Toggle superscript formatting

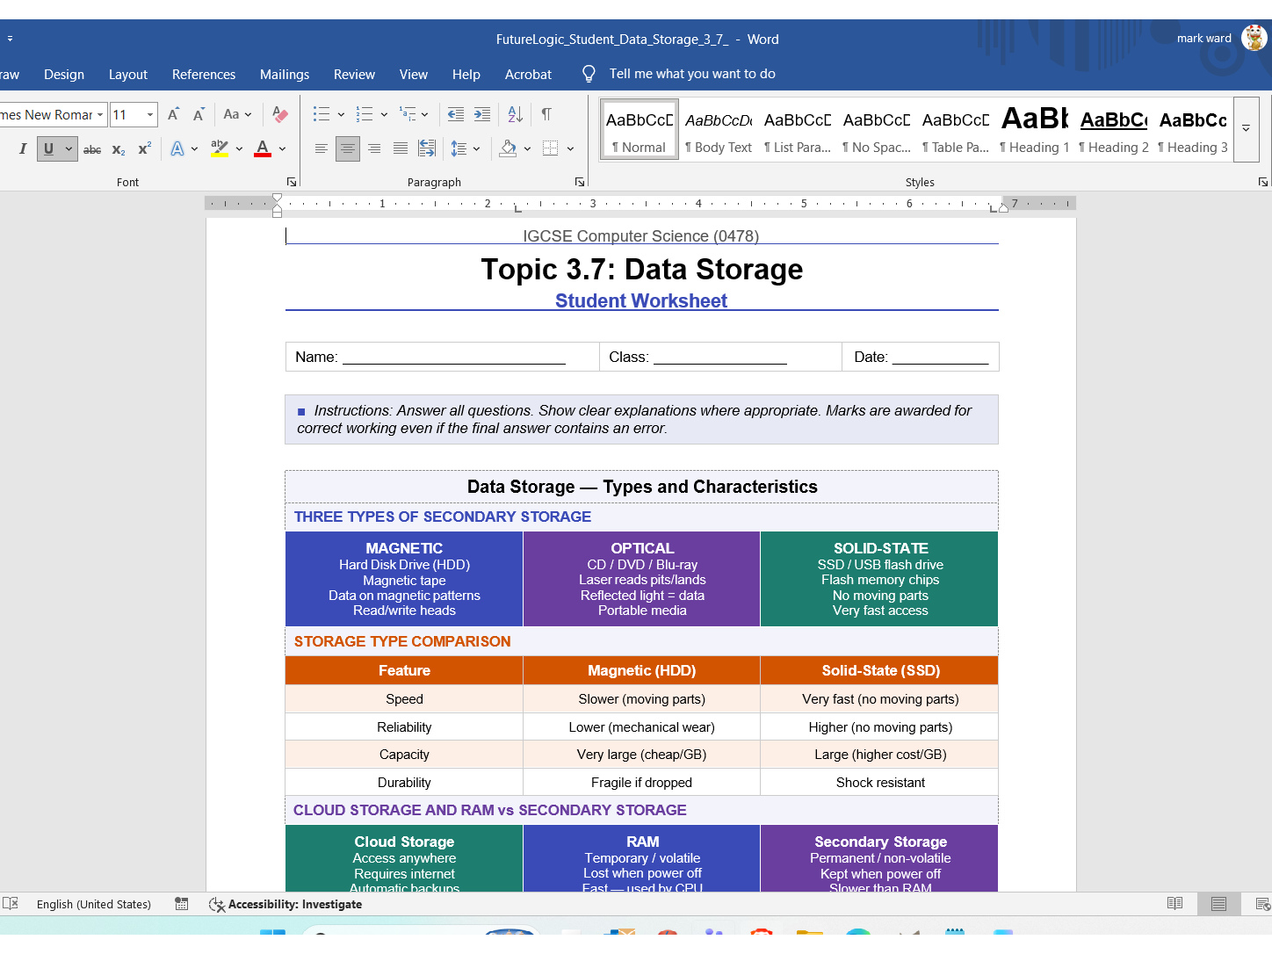click(145, 149)
